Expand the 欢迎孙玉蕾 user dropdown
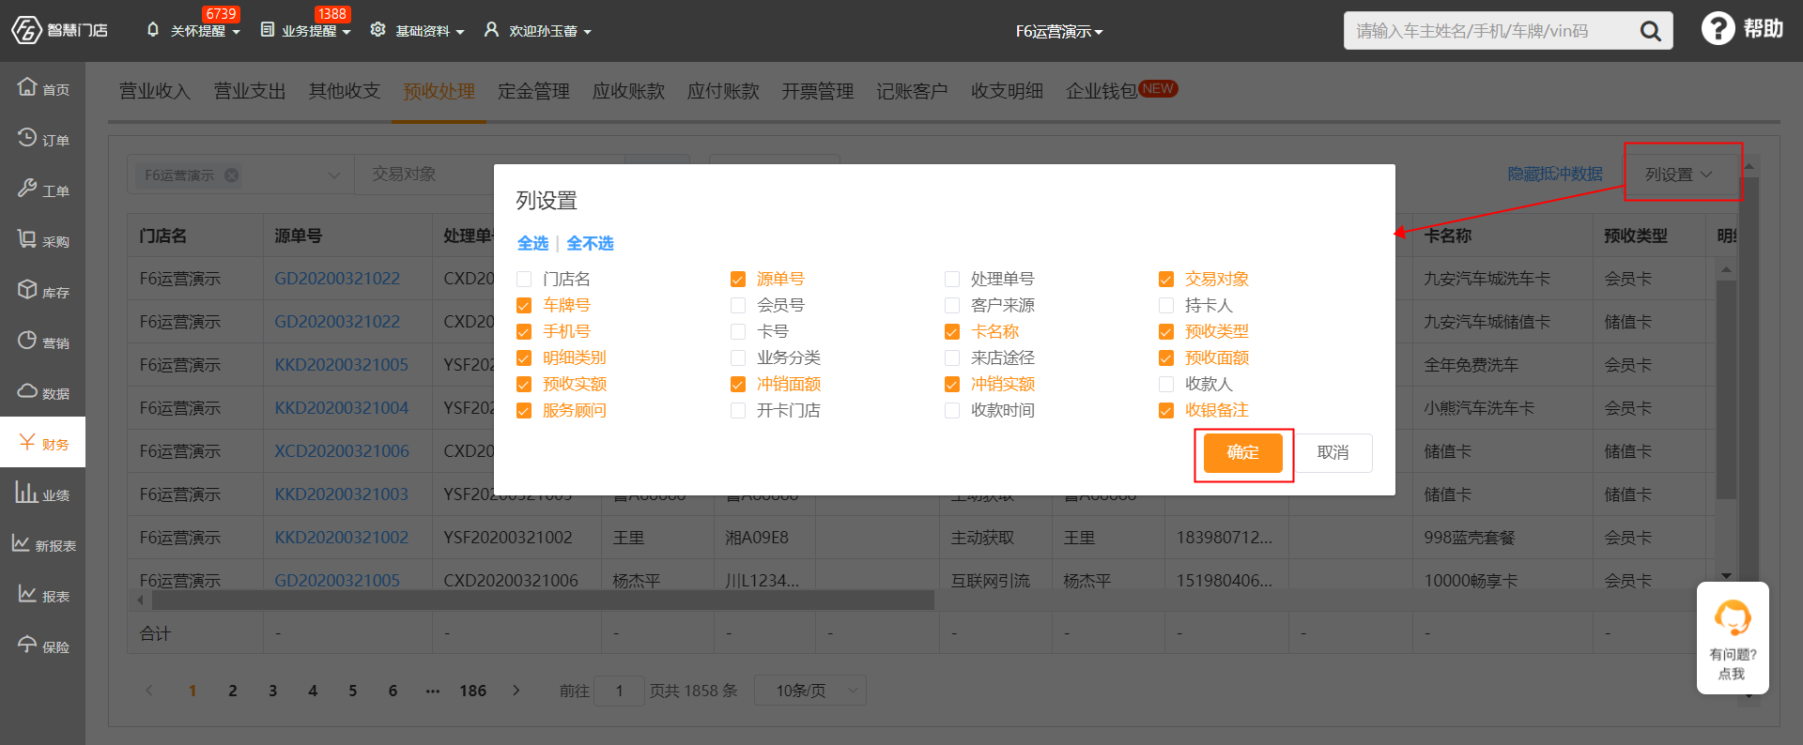The width and height of the screenshot is (1803, 745). pos(587,32)
